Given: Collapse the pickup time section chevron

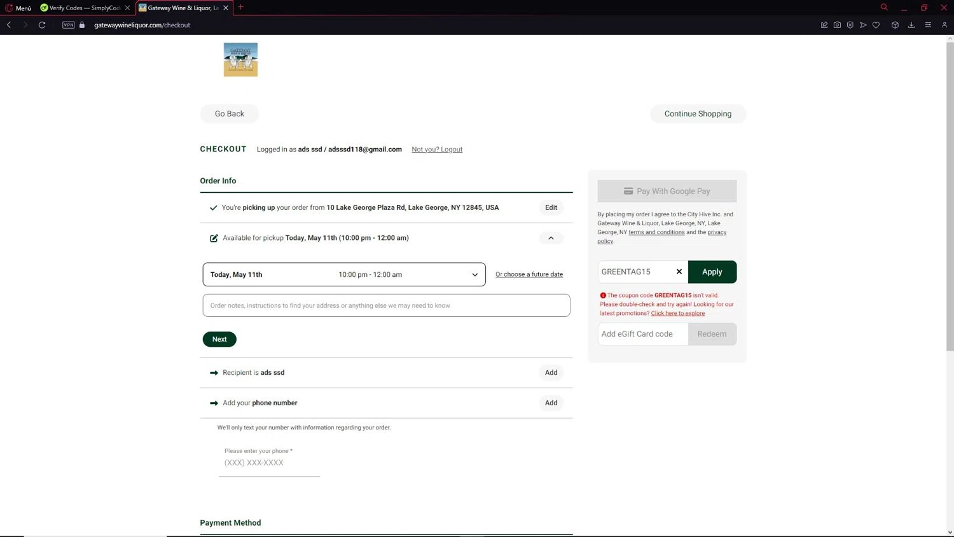Looking at the screenshot, I should pos(551,238).
